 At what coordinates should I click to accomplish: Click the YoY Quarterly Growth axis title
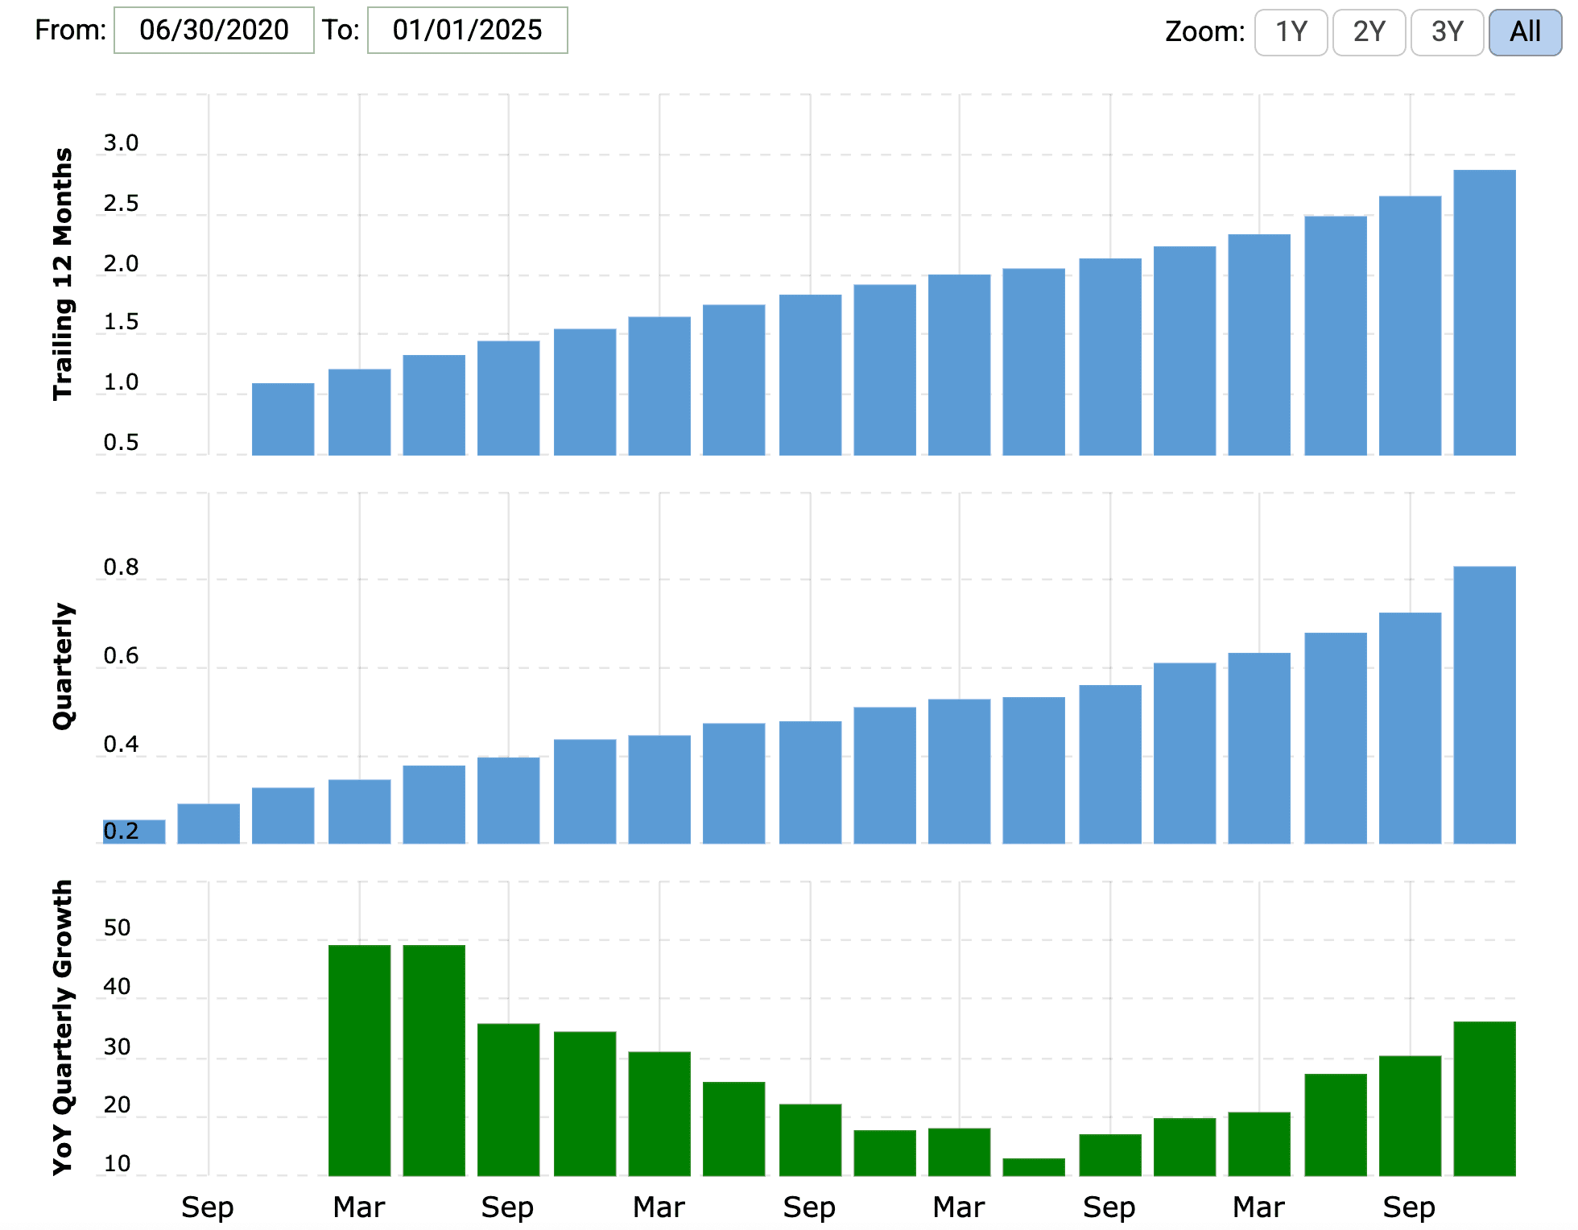tap(63, 1027)
